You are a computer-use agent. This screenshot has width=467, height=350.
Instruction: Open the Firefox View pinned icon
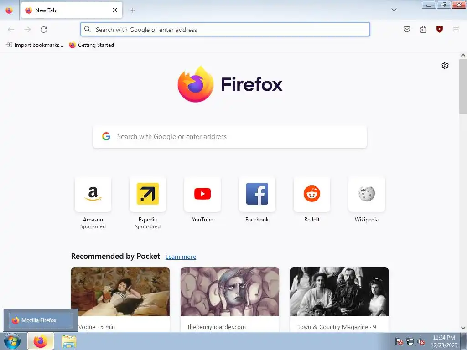point(9,10)
